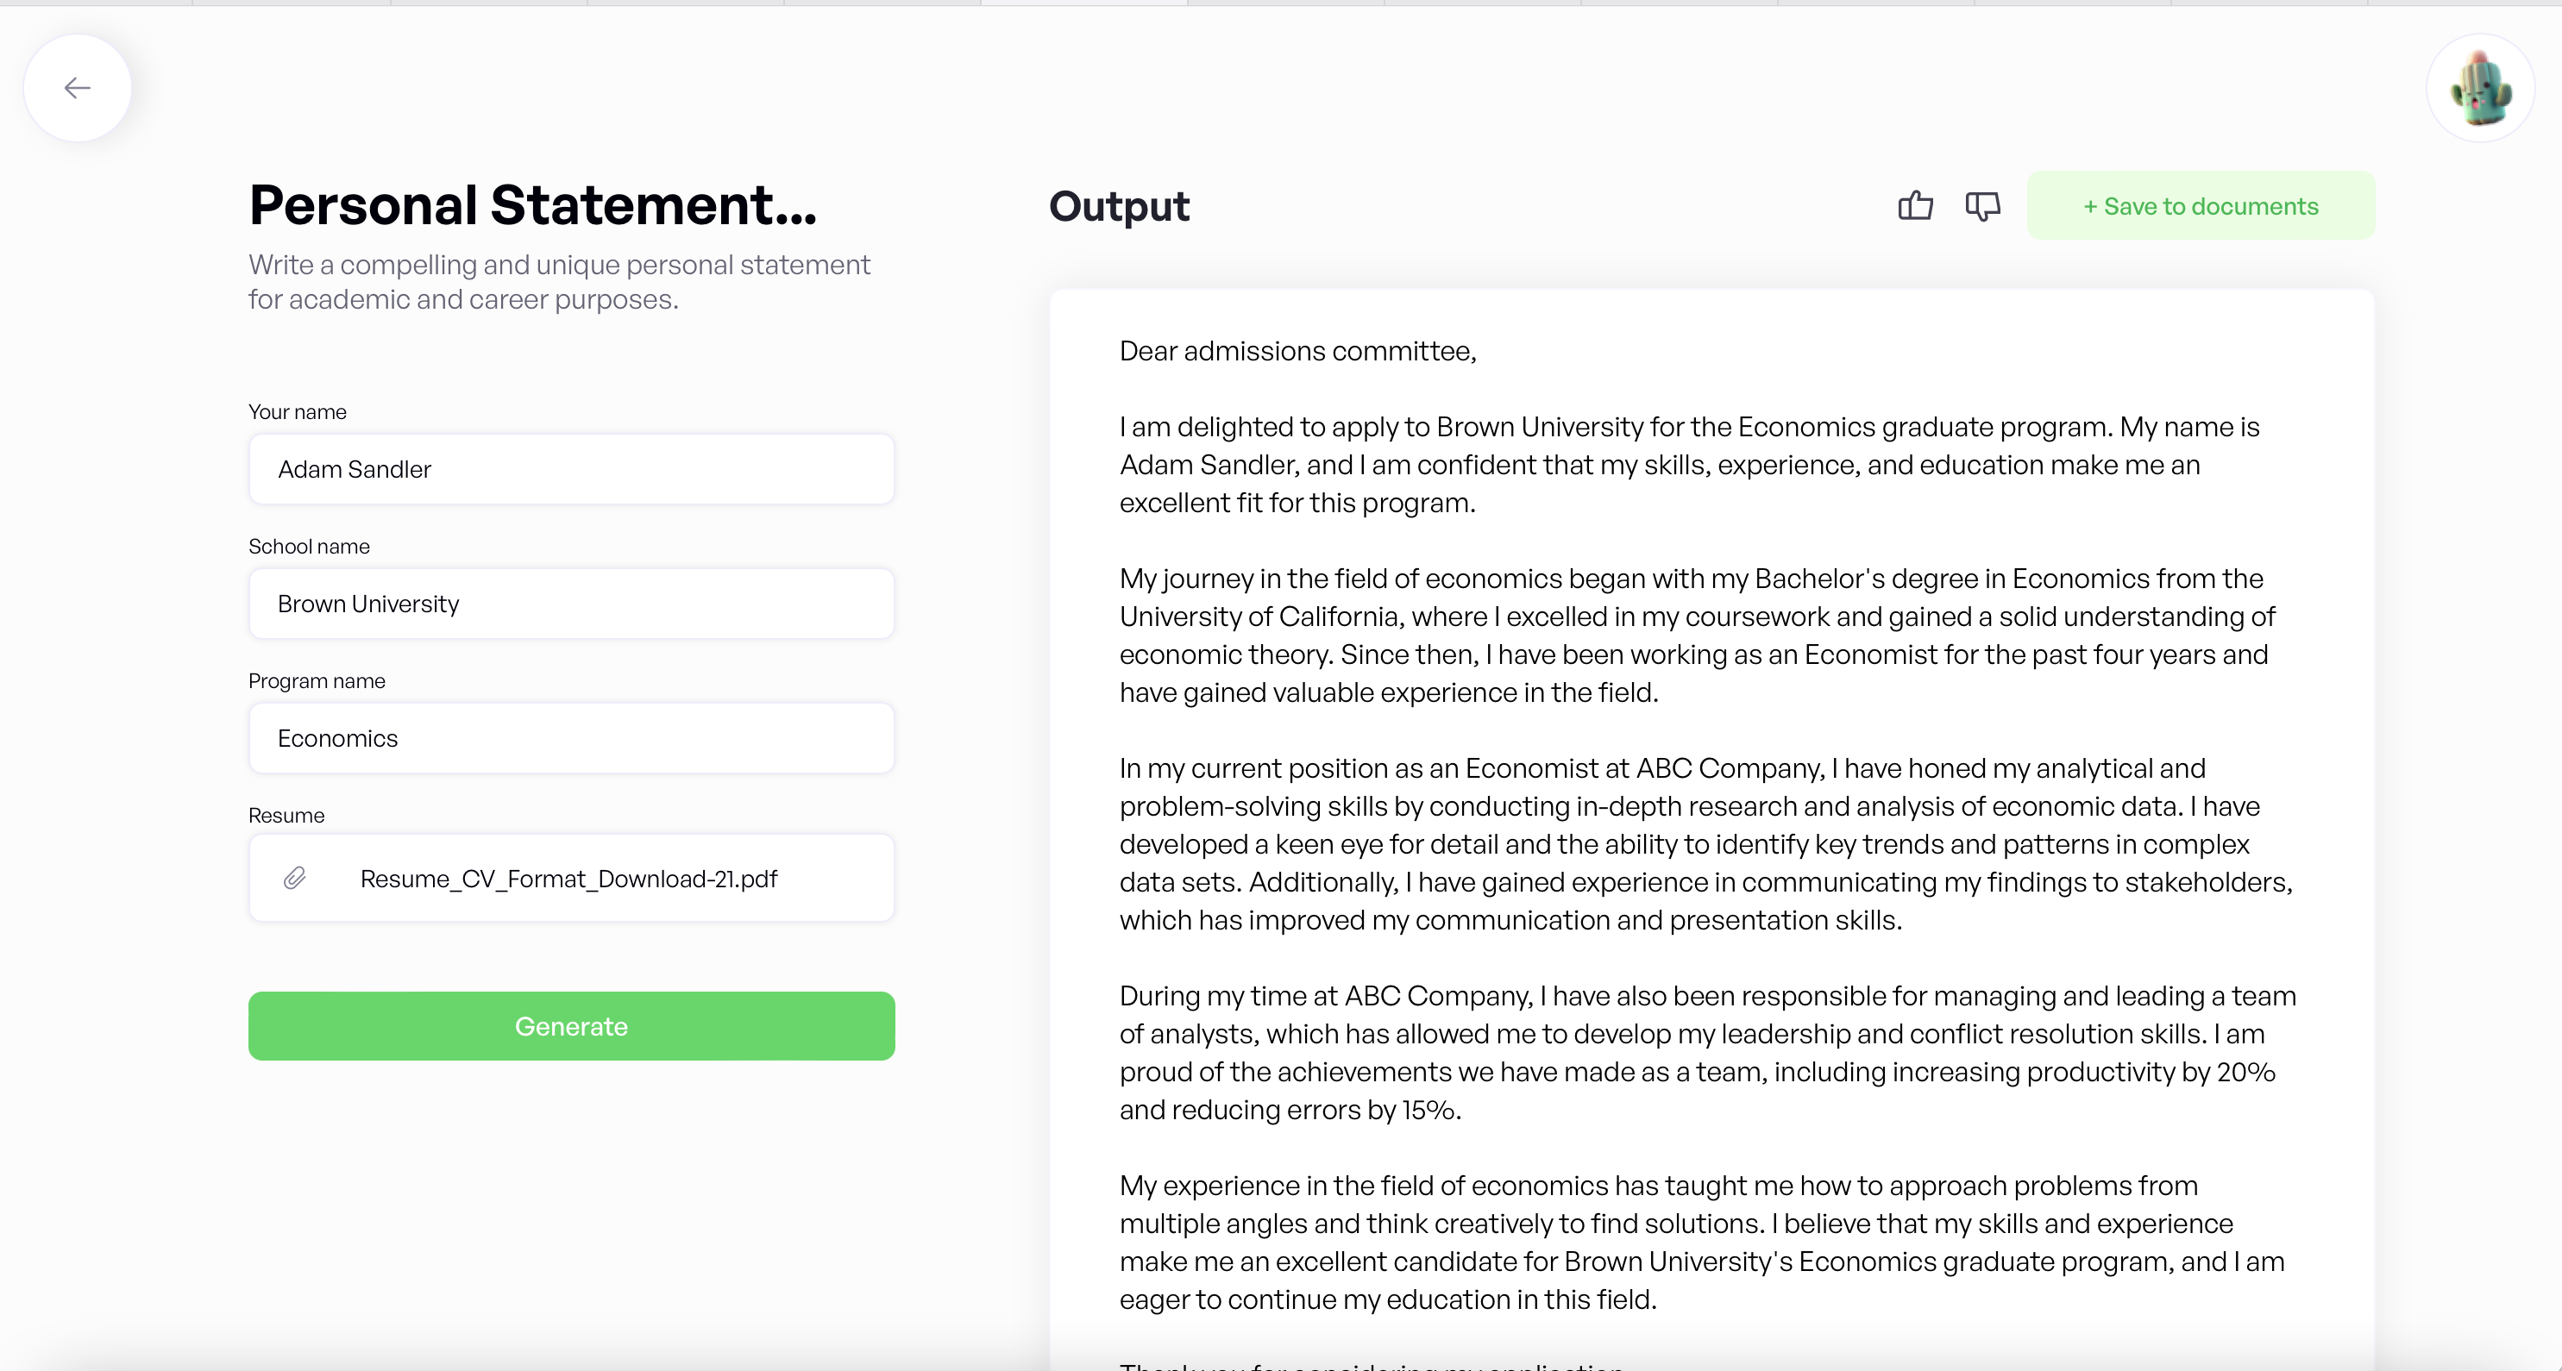Click the paragraph starting My experience in
The height and width of the screenshot is (1371, 2562).
[x=1701, y=1243]
